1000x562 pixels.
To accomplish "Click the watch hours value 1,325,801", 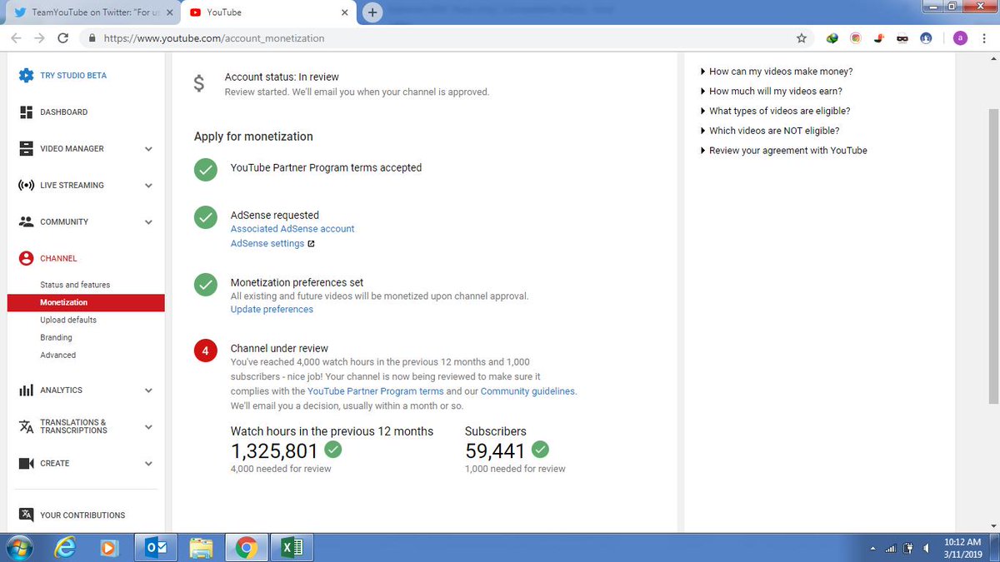I will [275, 451].
